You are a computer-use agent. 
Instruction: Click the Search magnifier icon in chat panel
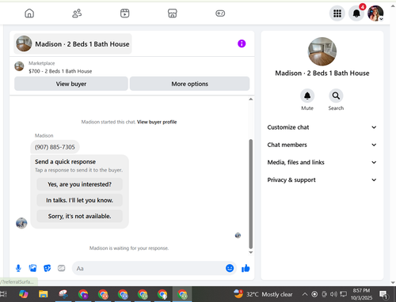tap(336, 96)
